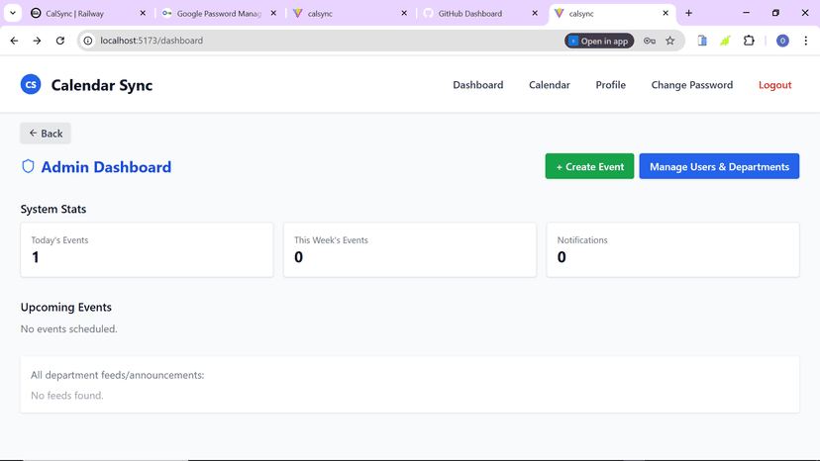Click the Today's Events stat card
The width and height of the screenshot is (820, 461).
(x=147, y=250)
